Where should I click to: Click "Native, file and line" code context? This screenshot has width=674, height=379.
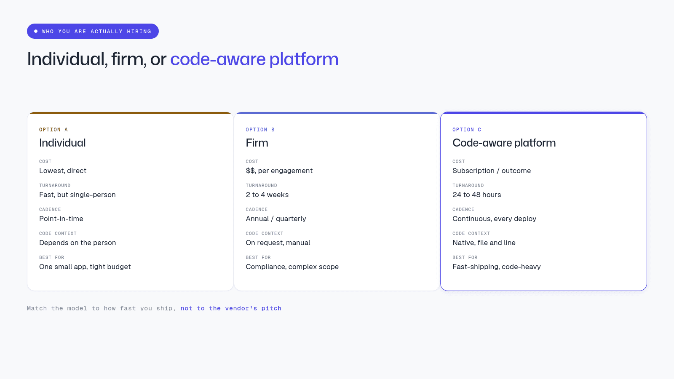tap(484, 243)
